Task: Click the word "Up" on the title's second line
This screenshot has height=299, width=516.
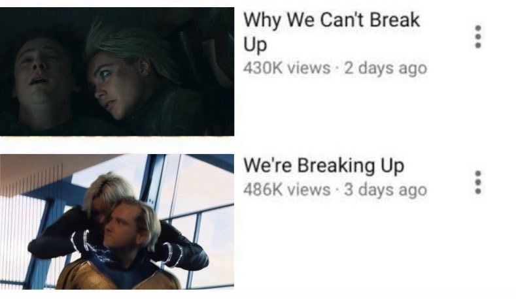Action: coord(255,44)
